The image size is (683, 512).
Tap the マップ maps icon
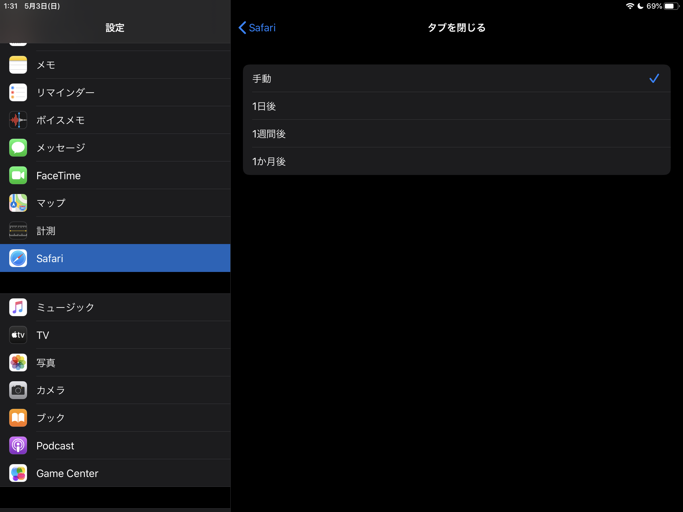pyautogui.click(x=18, y=203)
